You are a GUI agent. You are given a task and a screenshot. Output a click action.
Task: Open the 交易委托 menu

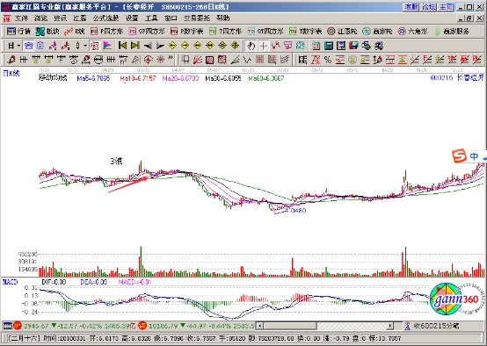coord(197,18)
